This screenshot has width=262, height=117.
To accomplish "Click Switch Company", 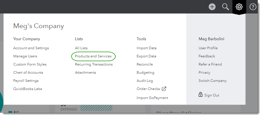I will (212, 81).
